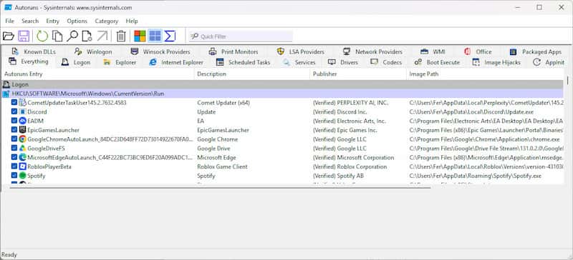Switch to the Services tab
This screenshot has width=573, height=260.
299,62
